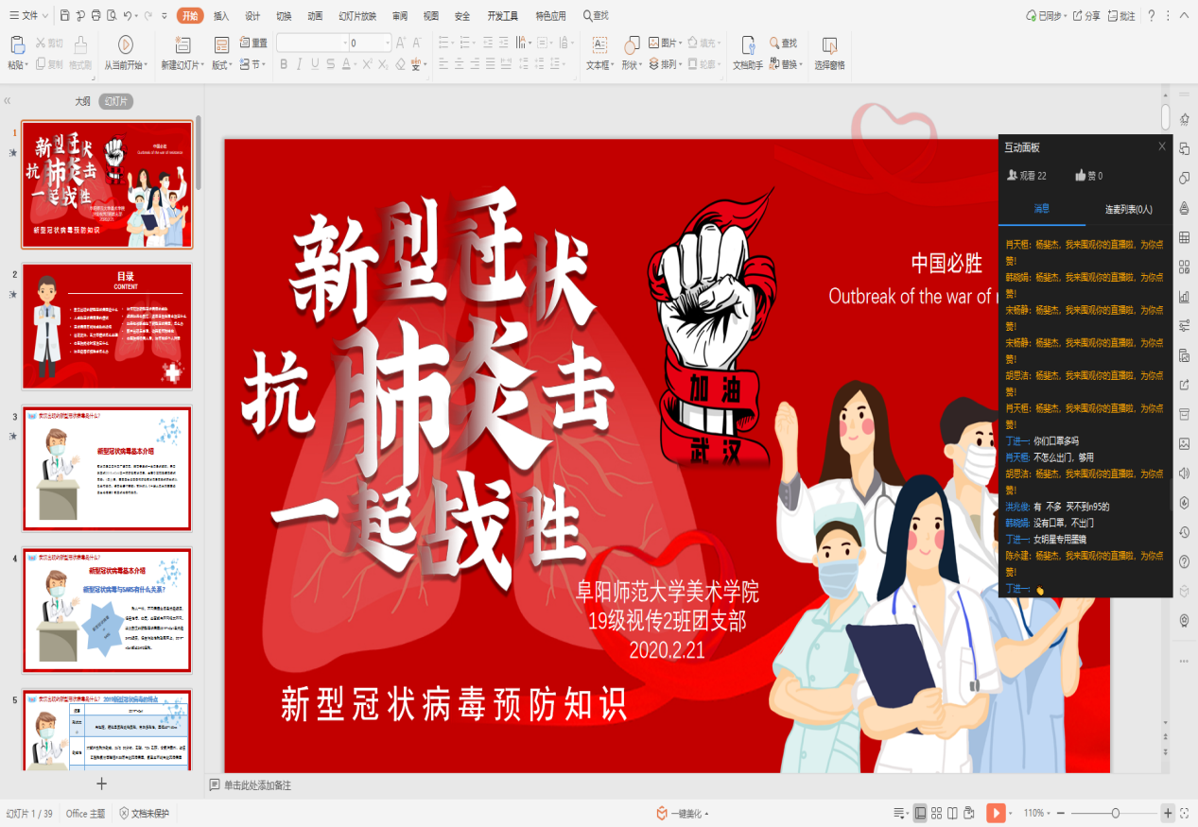
Task: Toggle italic text formatting
Action: coord(299,64)
